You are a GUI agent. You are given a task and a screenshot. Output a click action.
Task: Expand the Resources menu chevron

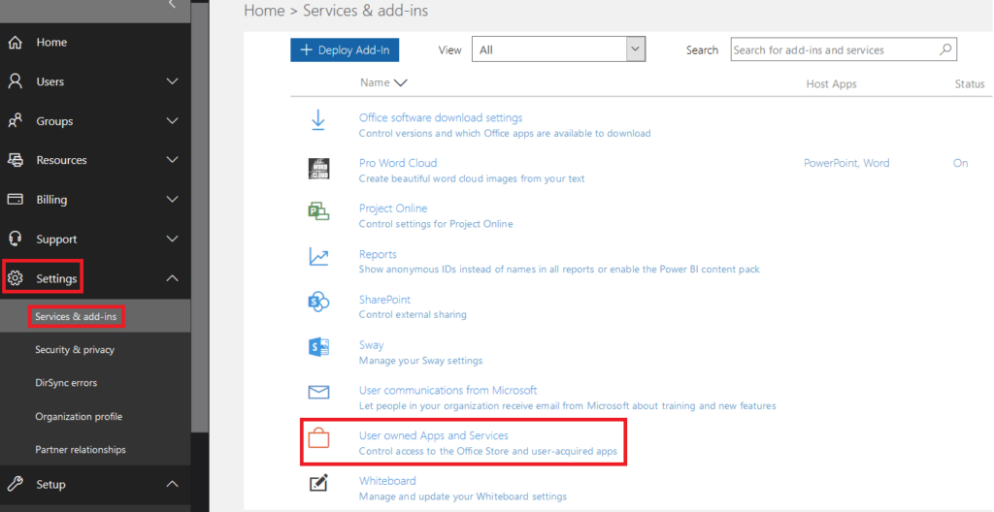click(x=172, y=160)
